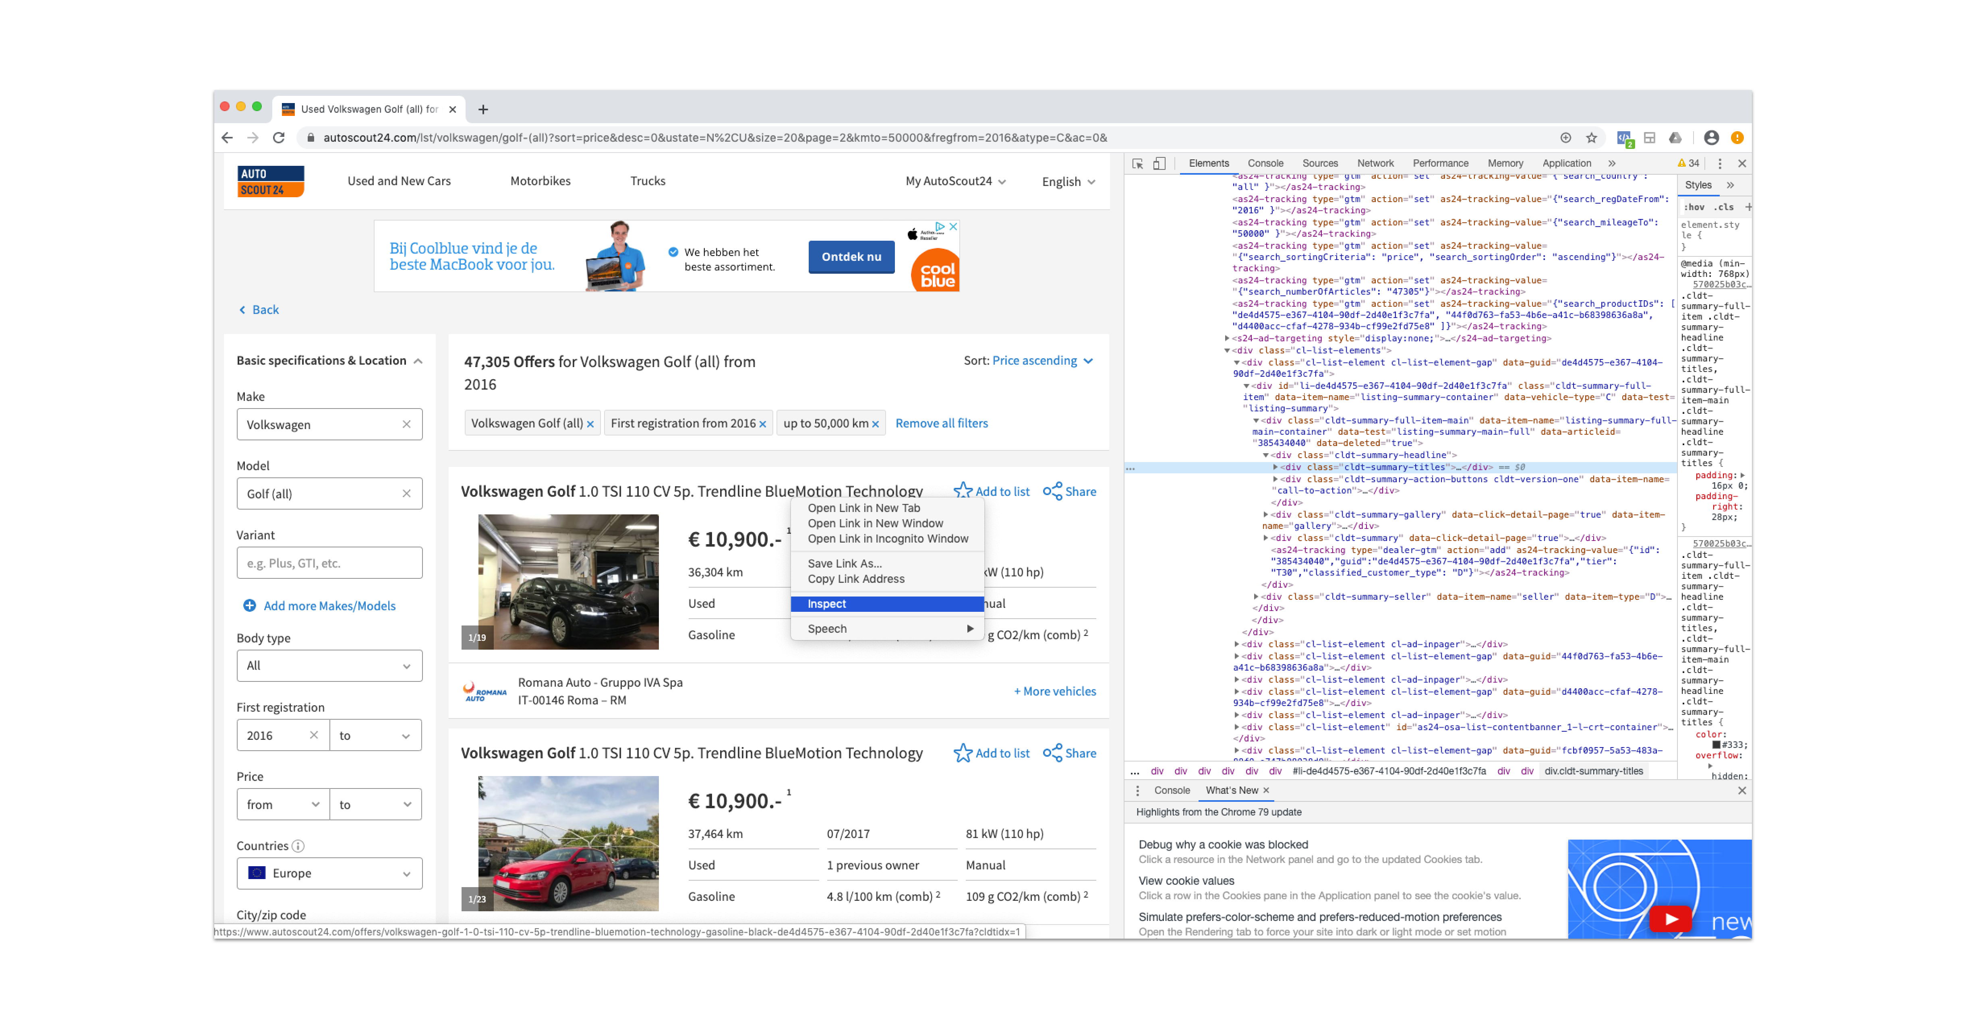
Task: Click the AutoScout24 logo
Action: click(x=270, y=181)
